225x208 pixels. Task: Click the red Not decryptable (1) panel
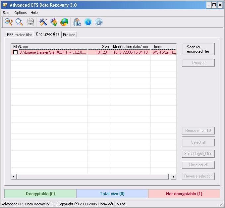(x=184, y=194)
